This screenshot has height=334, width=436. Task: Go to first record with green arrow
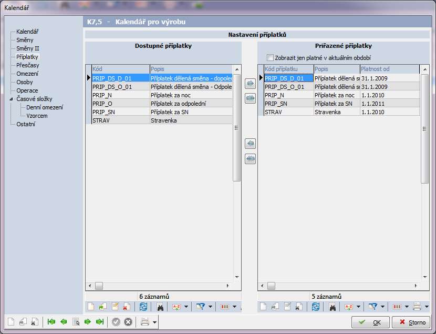tap(51, 322)
